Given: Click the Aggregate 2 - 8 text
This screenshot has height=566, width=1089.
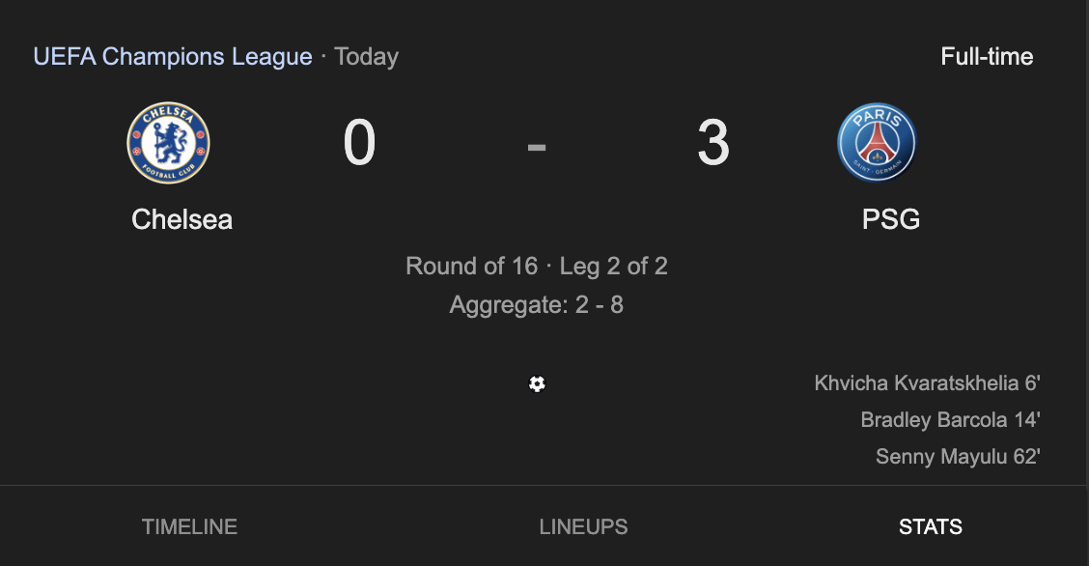Looking at the screenshot, I should (537, 305).
